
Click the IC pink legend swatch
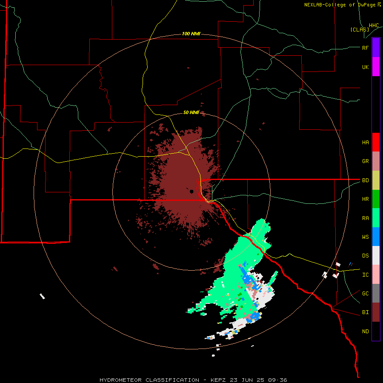tap(376, 274)
